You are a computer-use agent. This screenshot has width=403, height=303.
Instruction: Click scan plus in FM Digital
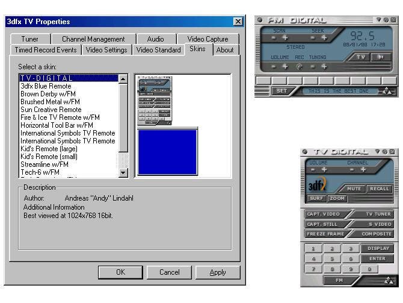(285, 38)
